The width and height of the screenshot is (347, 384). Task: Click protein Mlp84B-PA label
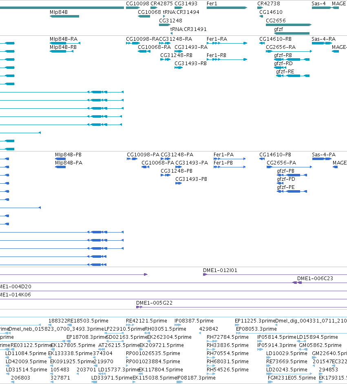click(x=69, y=163)
